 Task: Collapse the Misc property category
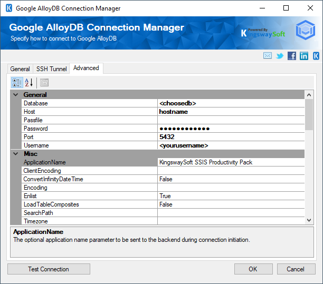16,154
